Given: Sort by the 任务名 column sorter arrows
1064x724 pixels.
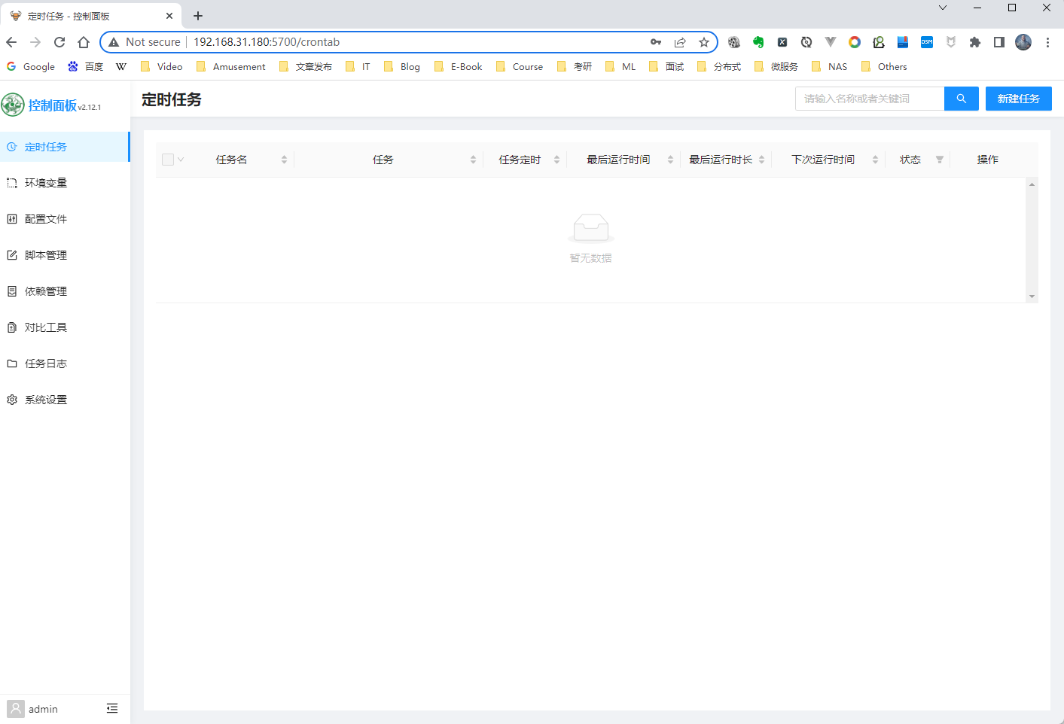Looking at the screenshot, I should (x=284, y=160).
